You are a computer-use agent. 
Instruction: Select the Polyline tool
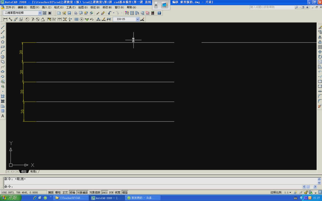click(x=3, y=37)
